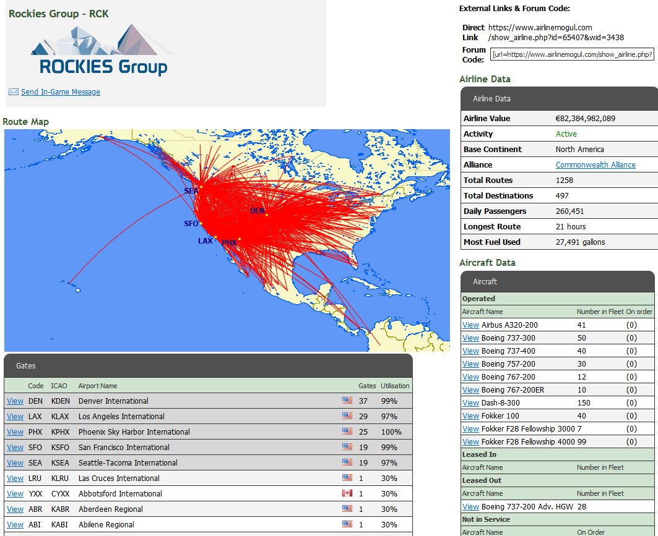Click the Rockies Group mountain logo
Viewport: 658px width, 536px height.
pyautogui.click(x=103, y=50)
